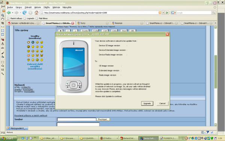The width and height of the screenshot is (225, 141).
Task: Switch to the Texty tab
Action: (x=93, y=23)
